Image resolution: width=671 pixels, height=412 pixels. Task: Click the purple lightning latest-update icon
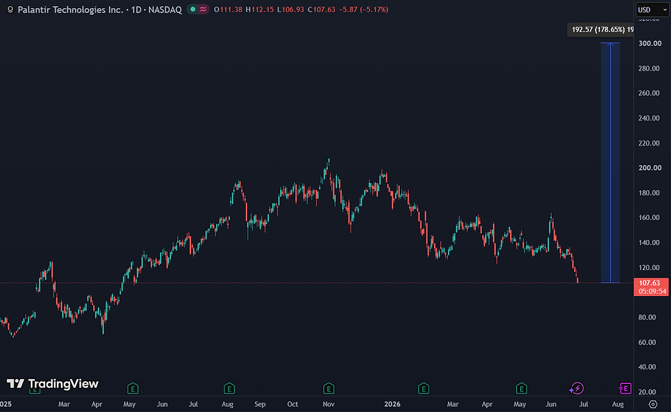point(577,389)
